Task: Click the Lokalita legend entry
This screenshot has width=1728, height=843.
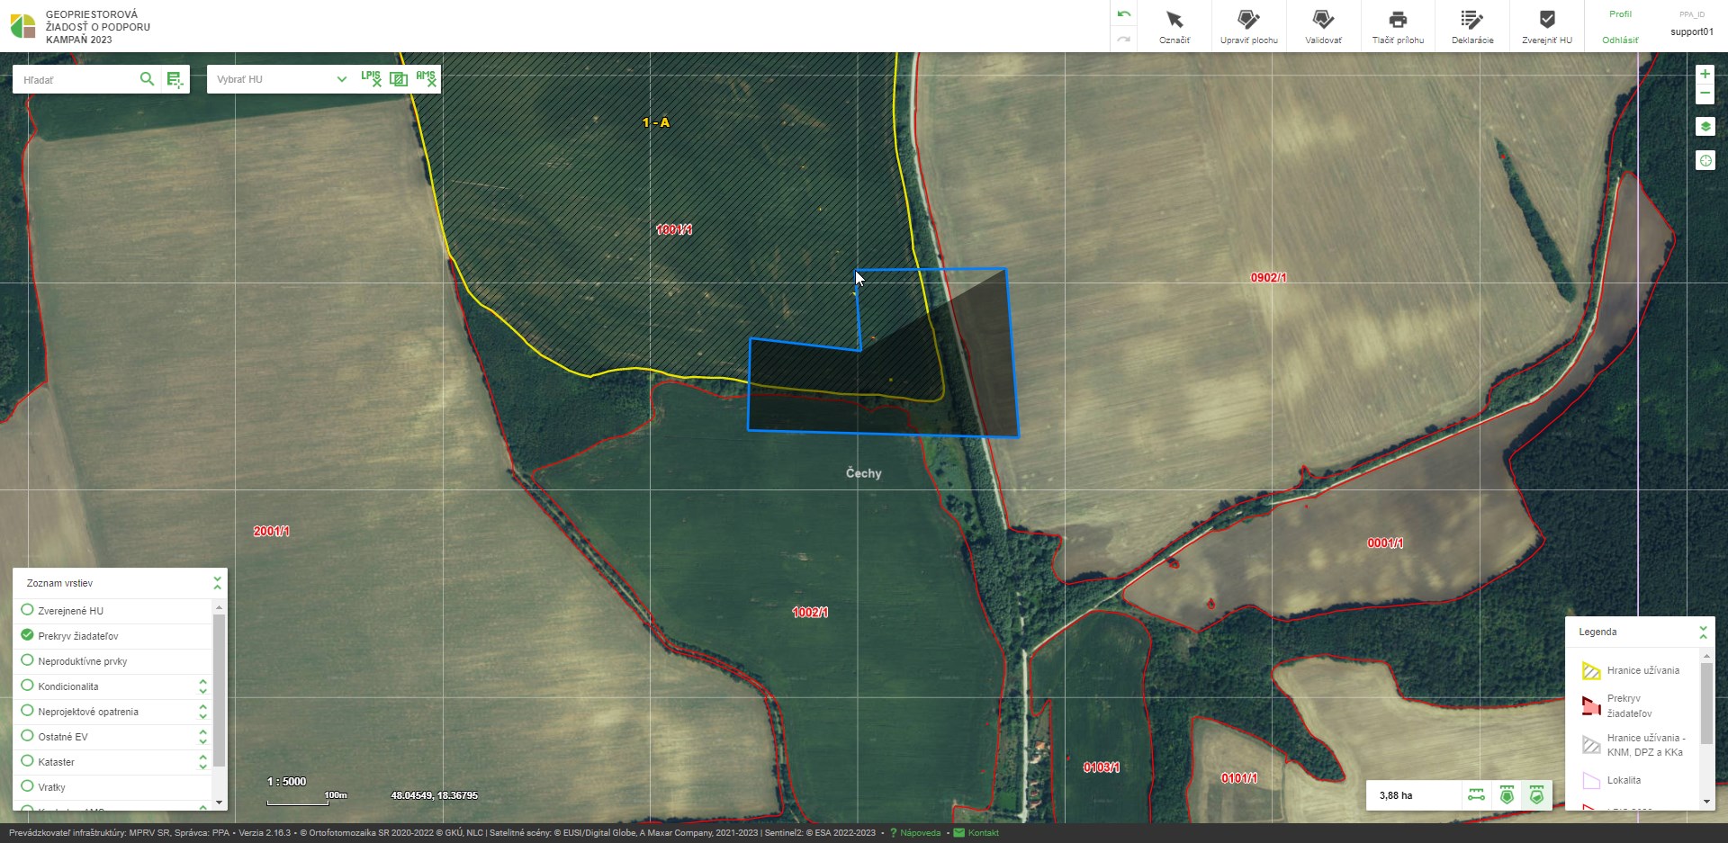Action: (1624, 780)
